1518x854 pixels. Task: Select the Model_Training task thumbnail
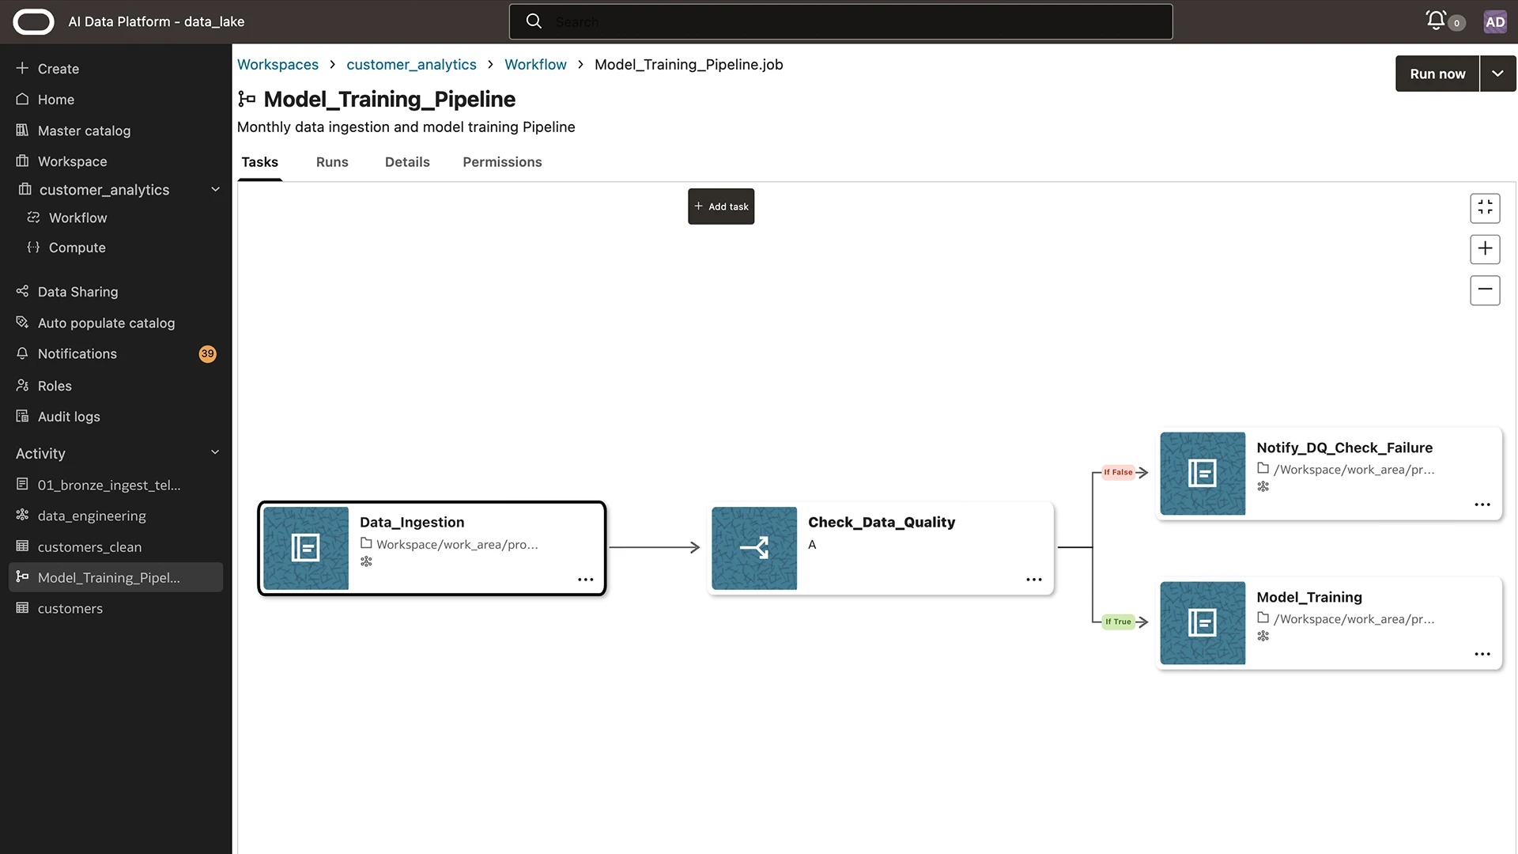point(1202,622)
